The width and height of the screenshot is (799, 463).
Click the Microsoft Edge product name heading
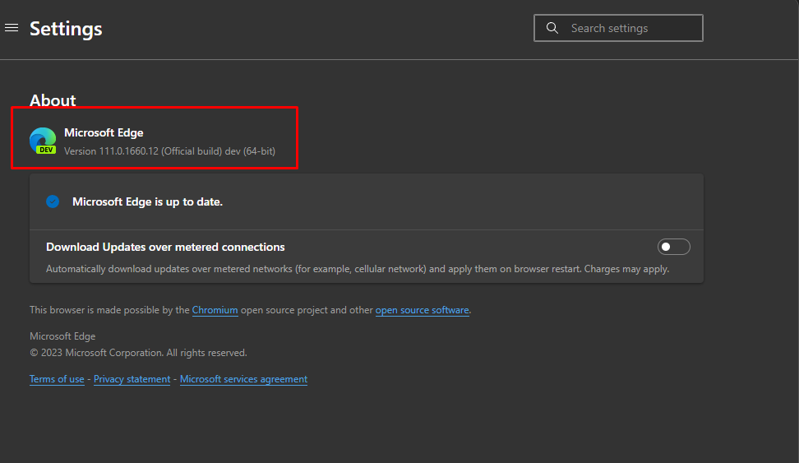point(104,132)
